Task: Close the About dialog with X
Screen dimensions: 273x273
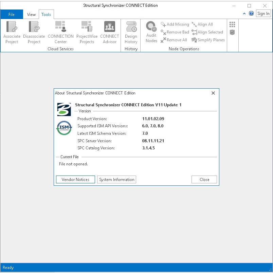Action: point(213,93)
